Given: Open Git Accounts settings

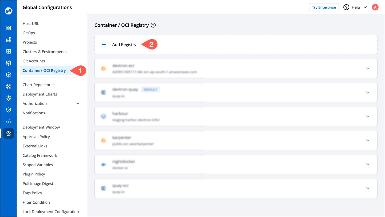Looking at the screenshot, I should [34, 61].
